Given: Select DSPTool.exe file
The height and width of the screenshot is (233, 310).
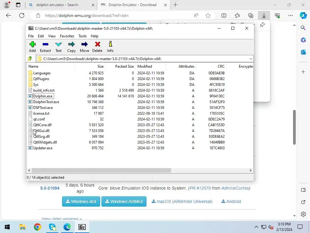Looking at the screenshot, I should [43, 108].
